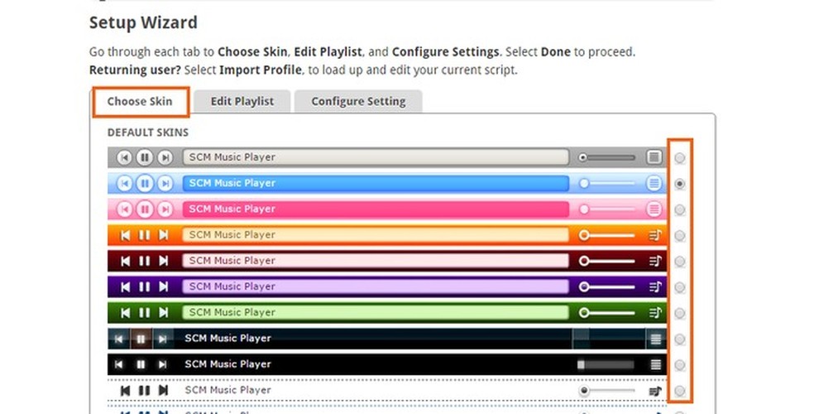This screenshot has height=414, width=814.
Task: Pause playback on blue skin
Action: click(x=145, y=183)
